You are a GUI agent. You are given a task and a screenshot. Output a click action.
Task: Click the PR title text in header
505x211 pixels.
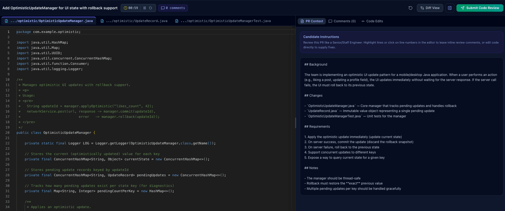tap(60, 8)
